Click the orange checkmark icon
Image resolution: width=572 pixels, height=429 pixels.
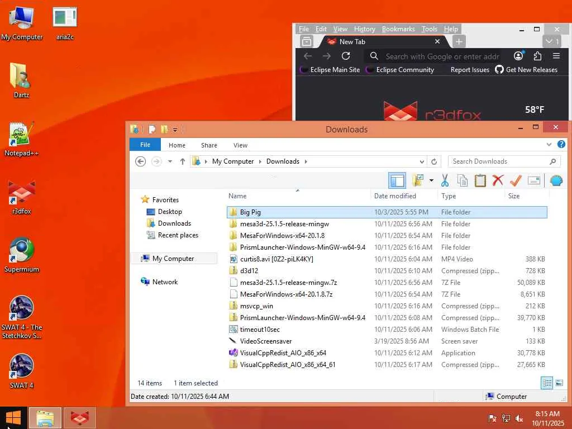(516, 180)
